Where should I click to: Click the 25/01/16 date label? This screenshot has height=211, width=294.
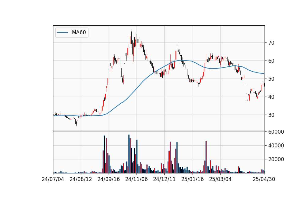193,179
